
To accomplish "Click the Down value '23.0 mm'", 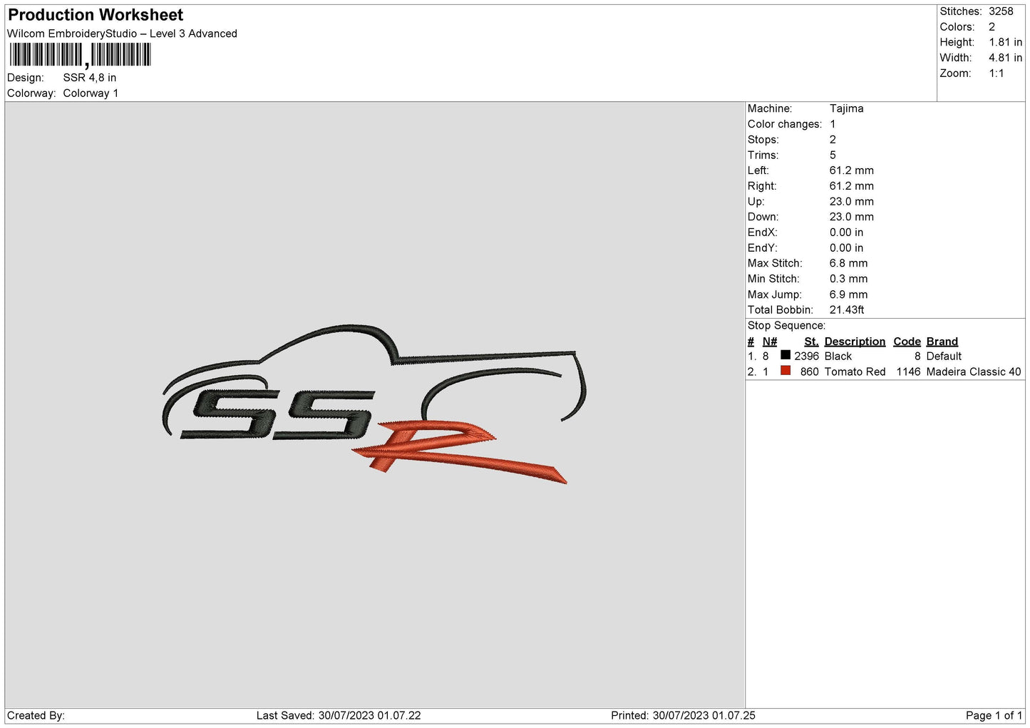I will click(x=851, y=217).
